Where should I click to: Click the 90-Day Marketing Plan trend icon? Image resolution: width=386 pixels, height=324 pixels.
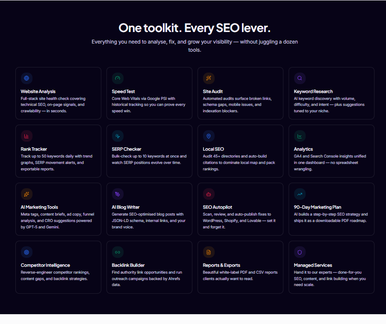pos(300,194)
